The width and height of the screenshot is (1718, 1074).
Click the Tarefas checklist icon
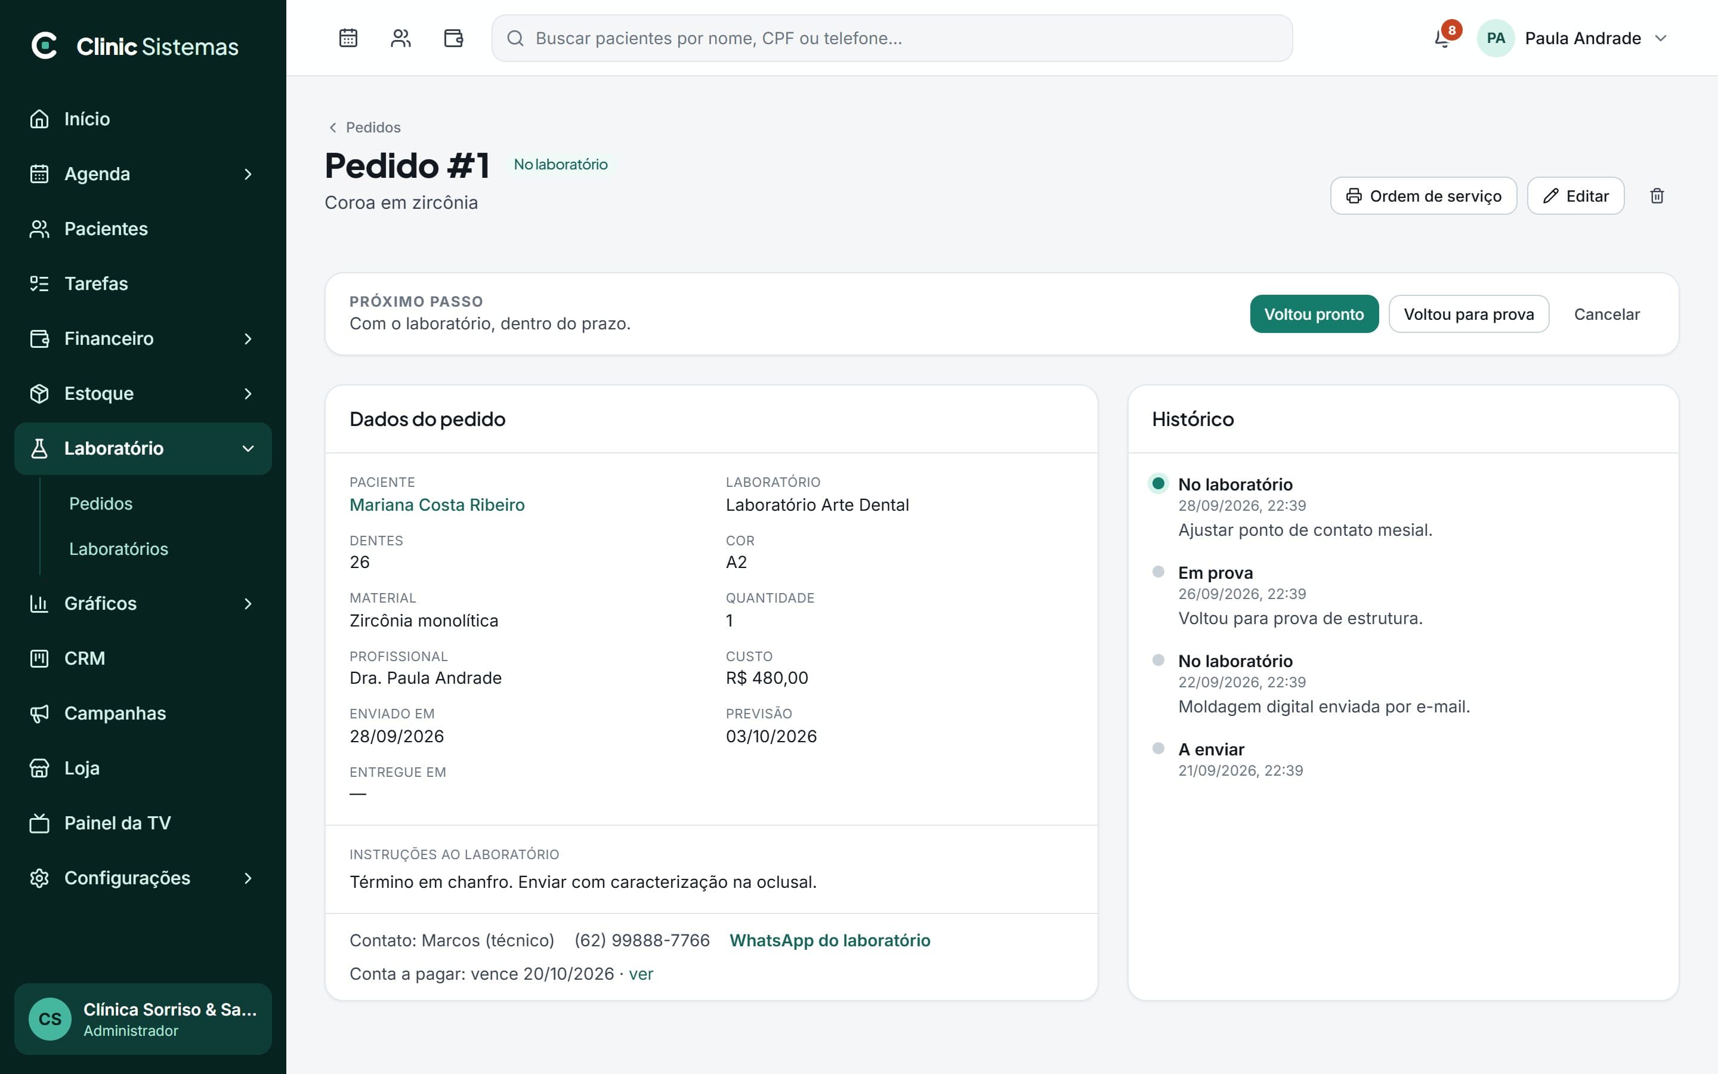[x=40, y=283]
